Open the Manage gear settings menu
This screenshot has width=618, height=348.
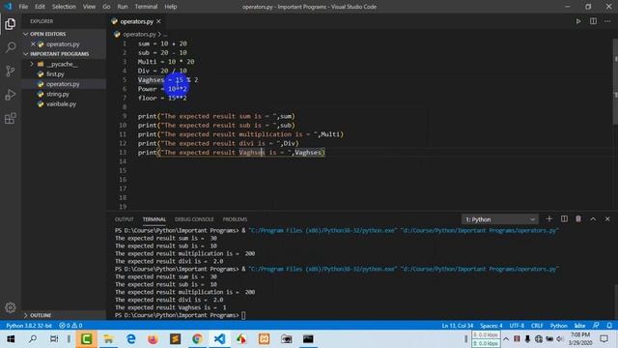pos(11,307)
